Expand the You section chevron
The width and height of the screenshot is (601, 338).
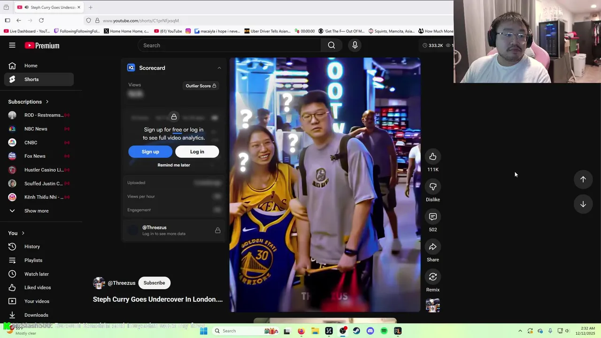coord(23,233)
